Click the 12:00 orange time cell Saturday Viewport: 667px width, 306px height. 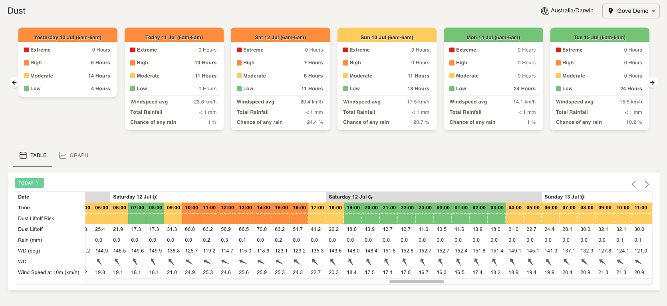pos(227,208)
